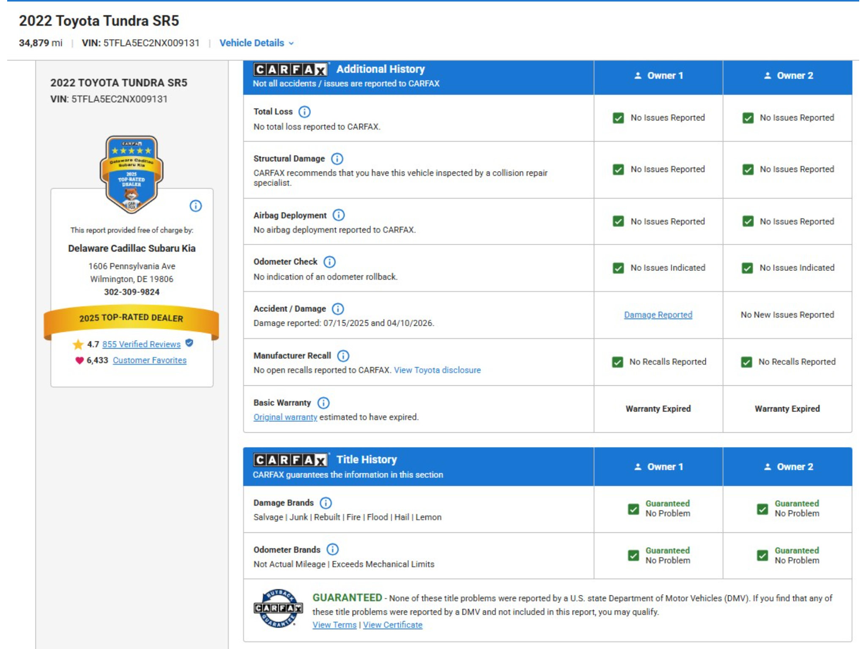
Task: Click the Airbag Deployment info icon
Action: click(339, 215)
